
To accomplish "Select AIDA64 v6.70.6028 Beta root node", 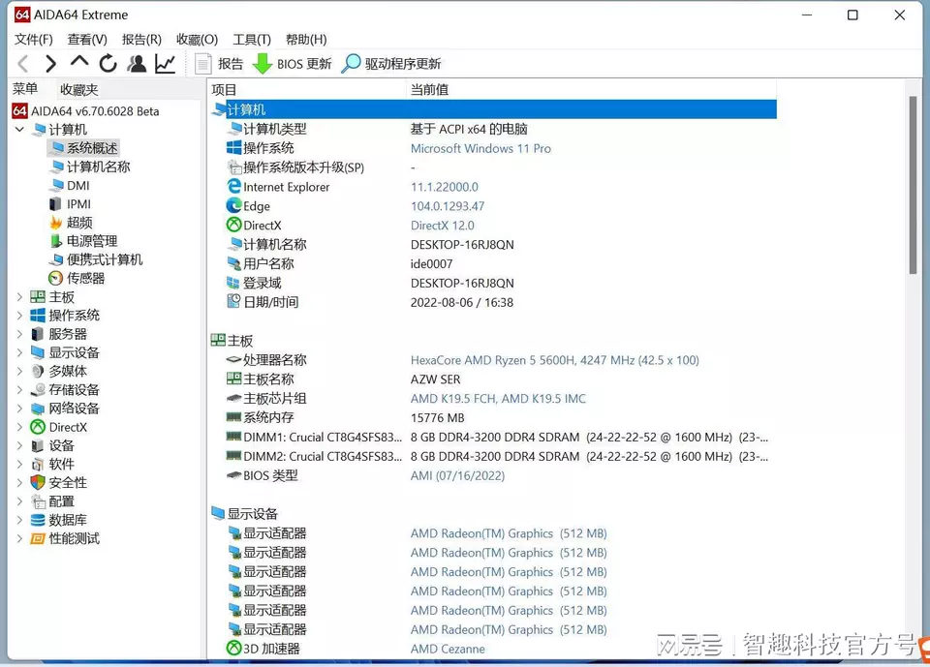I will tap(86, 111).
